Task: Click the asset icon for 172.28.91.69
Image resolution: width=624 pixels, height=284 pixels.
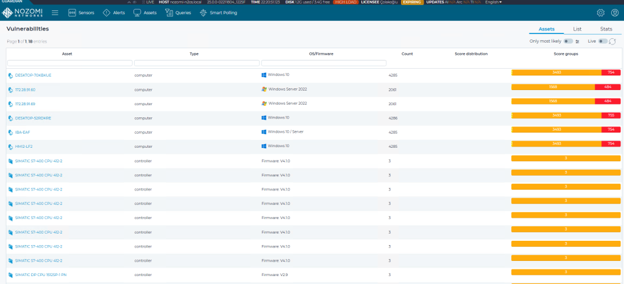Action: 11,104
